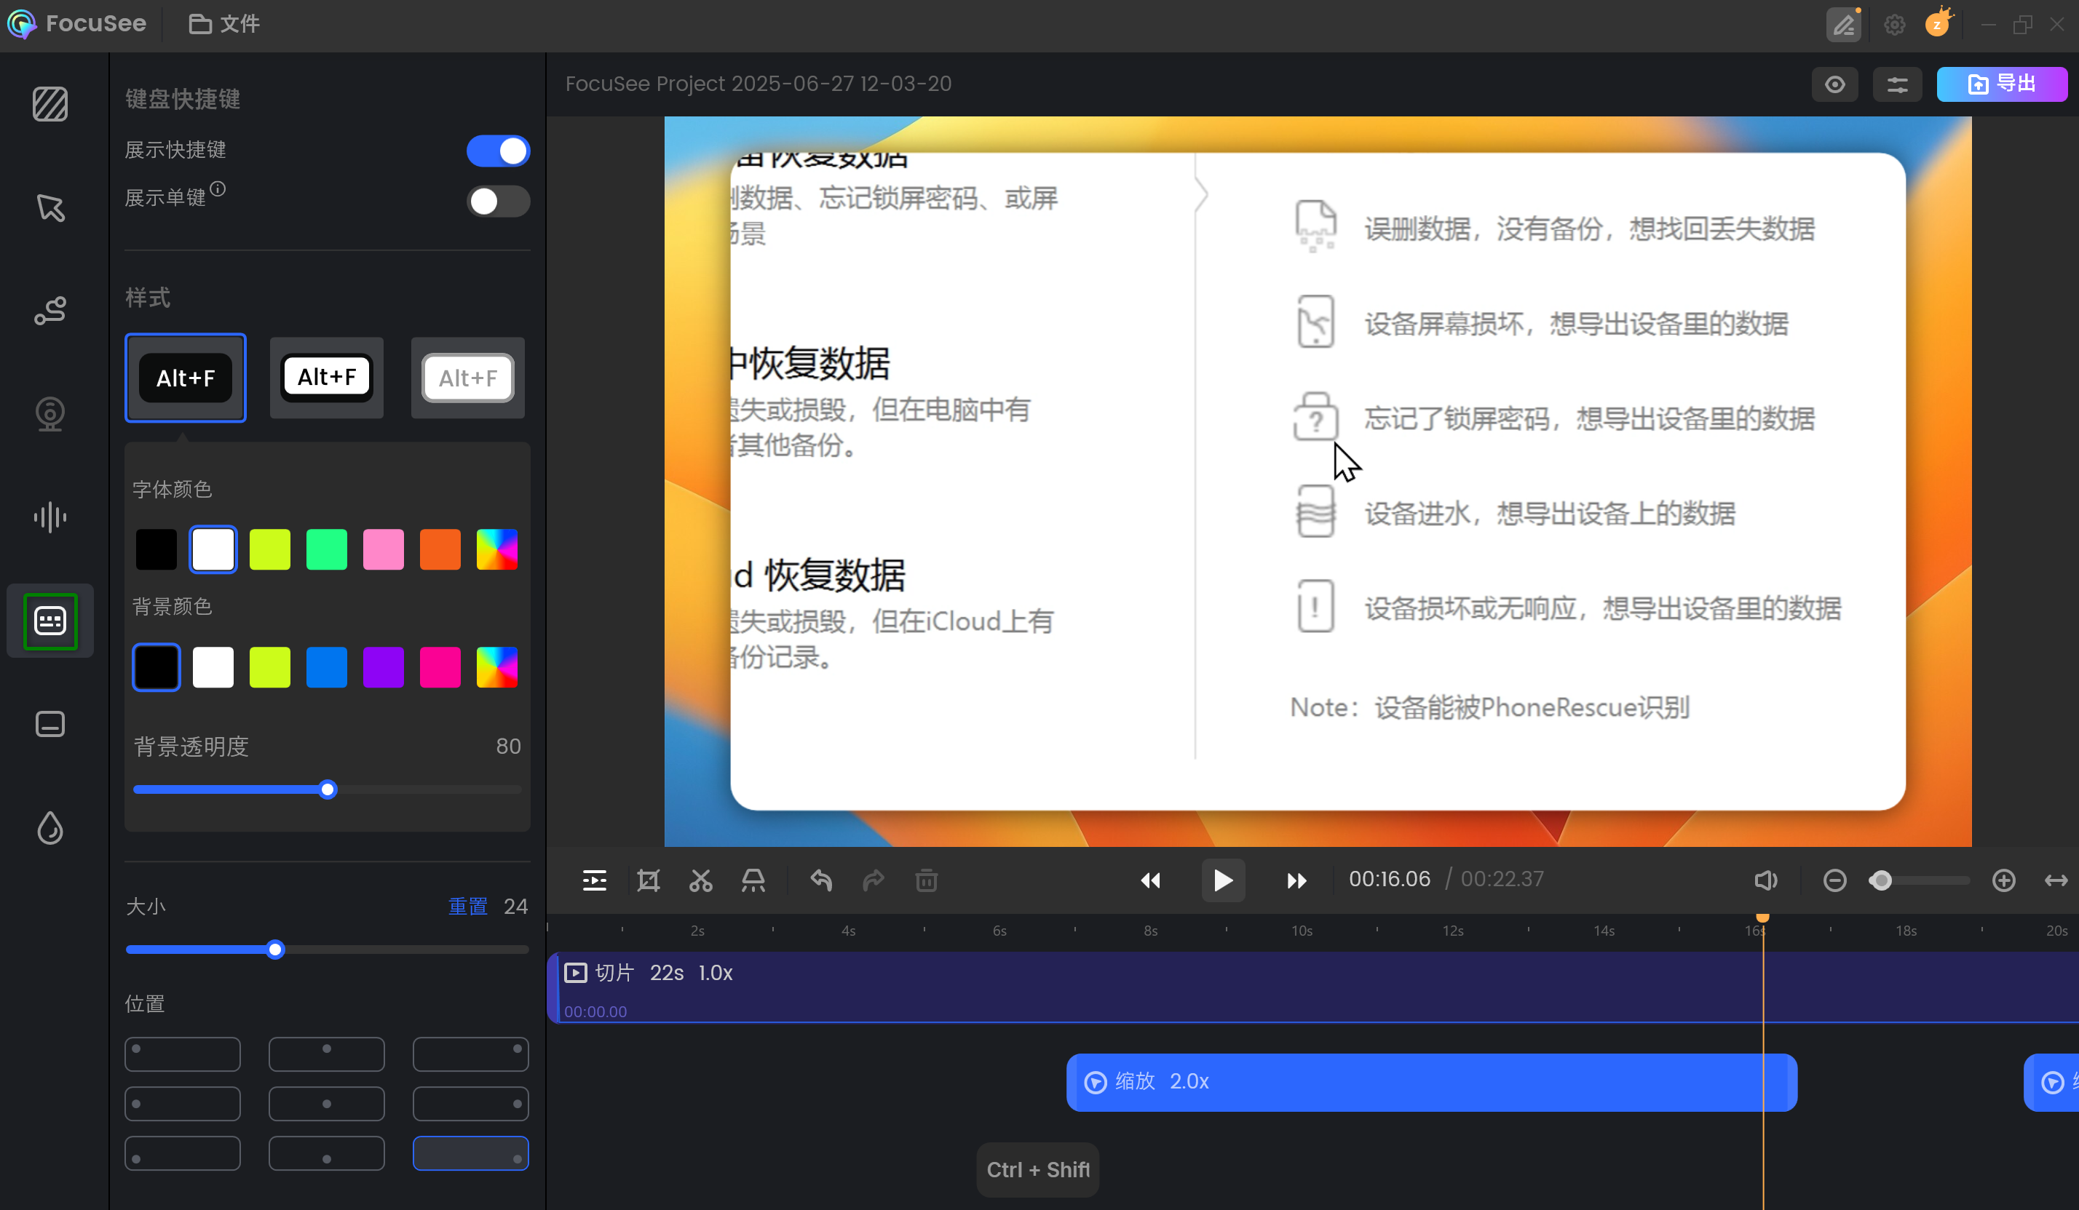Select top-left position option

[182, 1054]
